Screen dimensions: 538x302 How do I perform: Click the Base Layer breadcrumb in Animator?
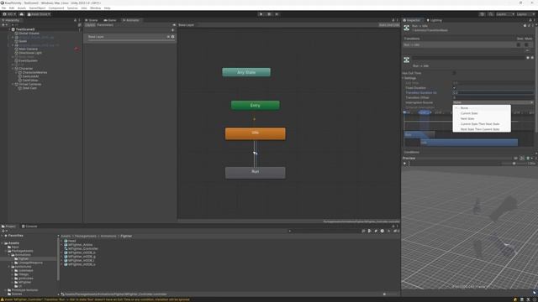pos(187,25)
